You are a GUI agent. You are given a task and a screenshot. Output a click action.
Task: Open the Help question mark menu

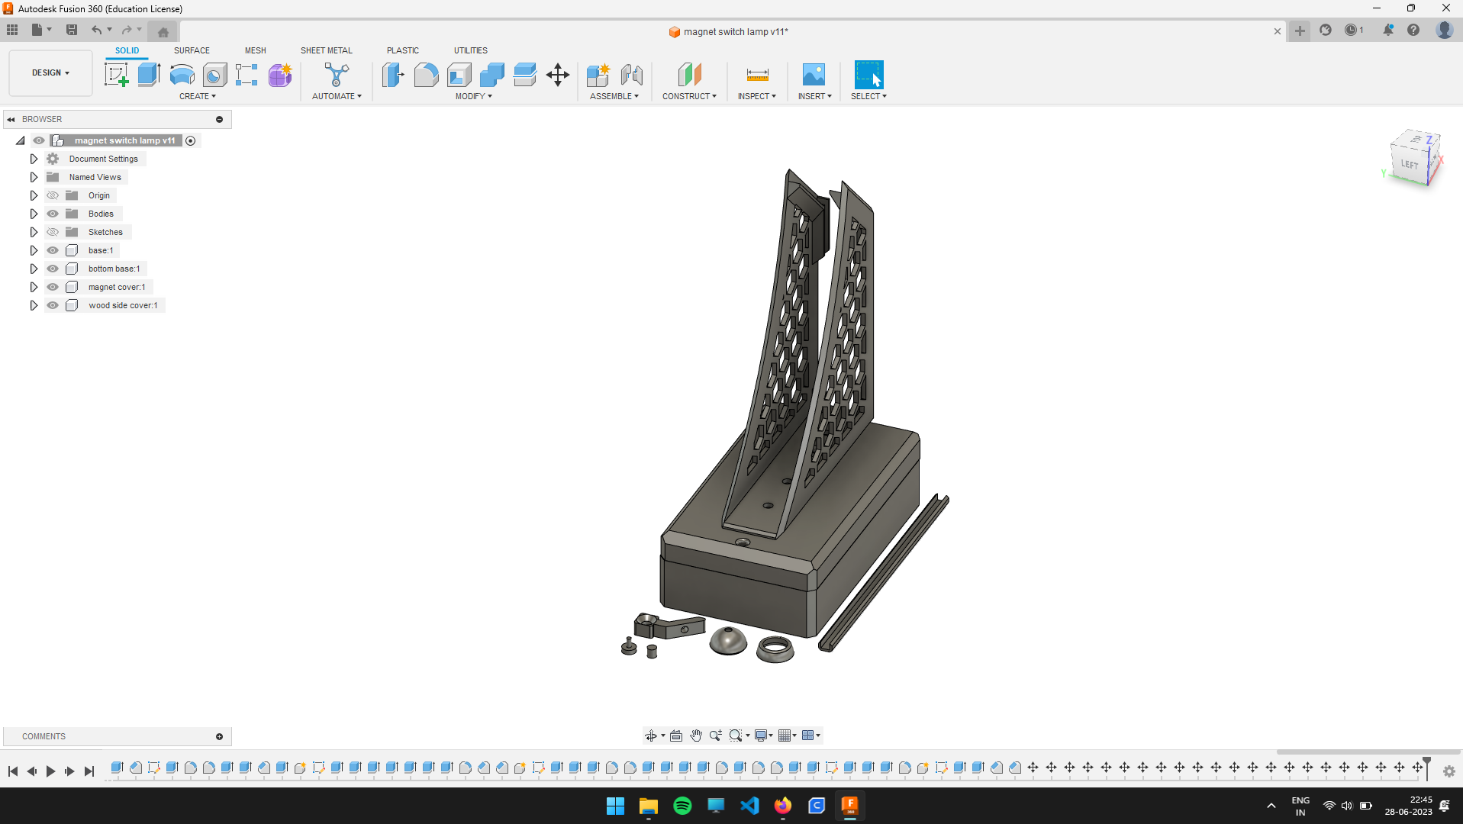1413,30
